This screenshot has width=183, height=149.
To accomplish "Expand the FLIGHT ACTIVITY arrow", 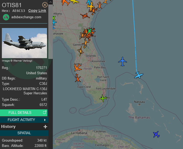I will click(x=45, y=120).
